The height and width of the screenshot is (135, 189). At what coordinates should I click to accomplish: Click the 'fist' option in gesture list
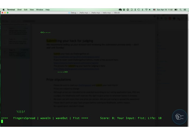pyautogui.click(x=76, y=118)
